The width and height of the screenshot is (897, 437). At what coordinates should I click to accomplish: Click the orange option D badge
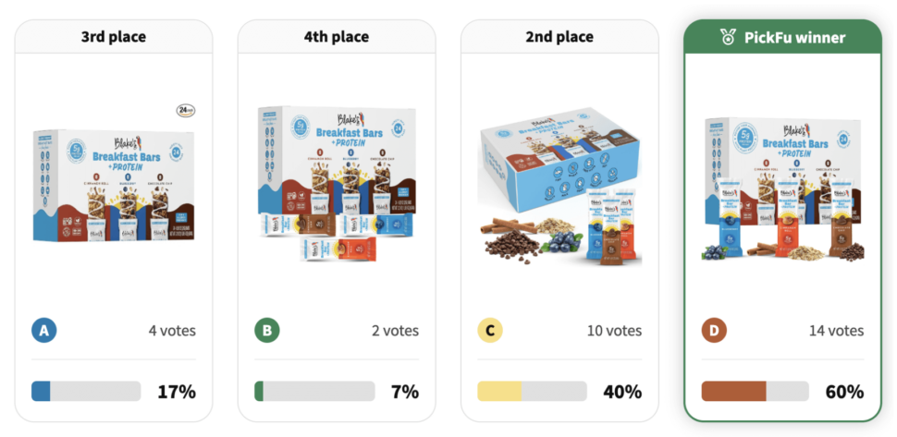pos(713,331)
